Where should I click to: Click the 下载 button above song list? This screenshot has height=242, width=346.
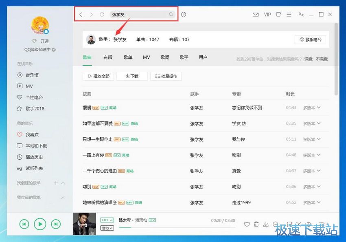pyautogui.click(x=132, y=76)
